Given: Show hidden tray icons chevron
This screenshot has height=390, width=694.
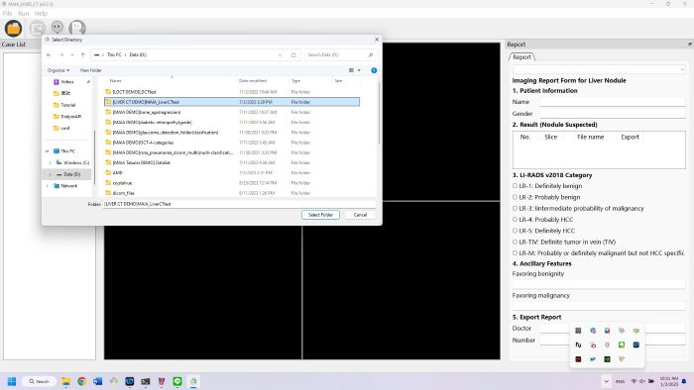Looking at the screenshot, I should coord(606,382).
